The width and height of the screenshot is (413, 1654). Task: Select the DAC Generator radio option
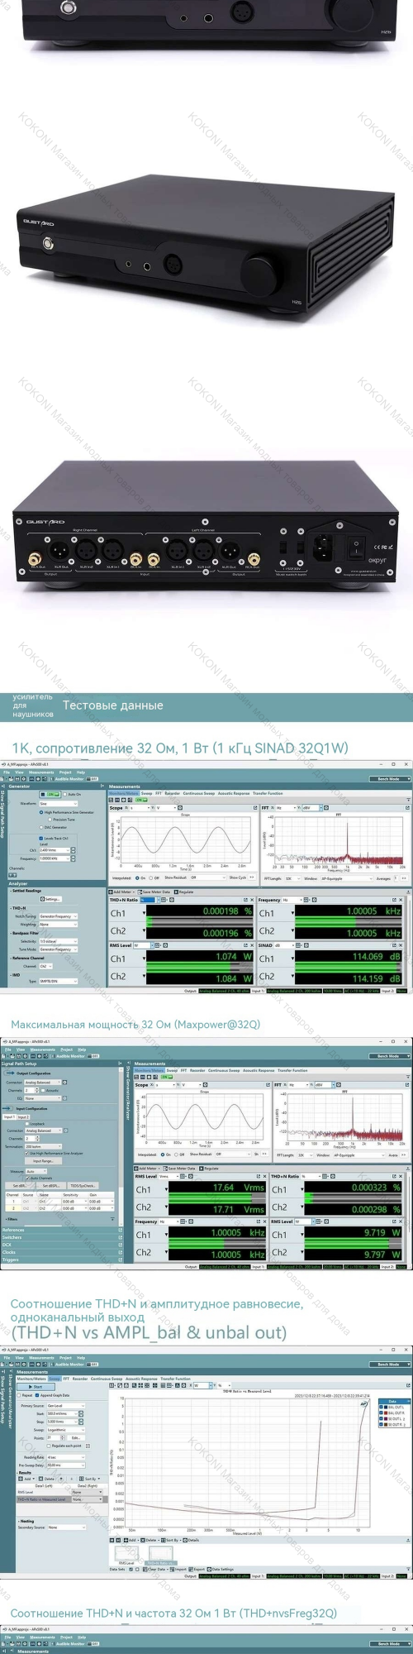(41, 827)
